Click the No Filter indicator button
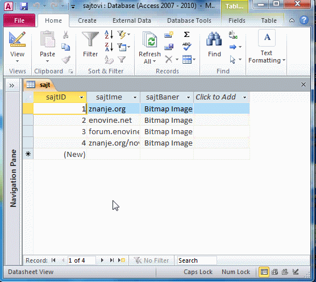The image size is (316, 282). pos(151,260)
